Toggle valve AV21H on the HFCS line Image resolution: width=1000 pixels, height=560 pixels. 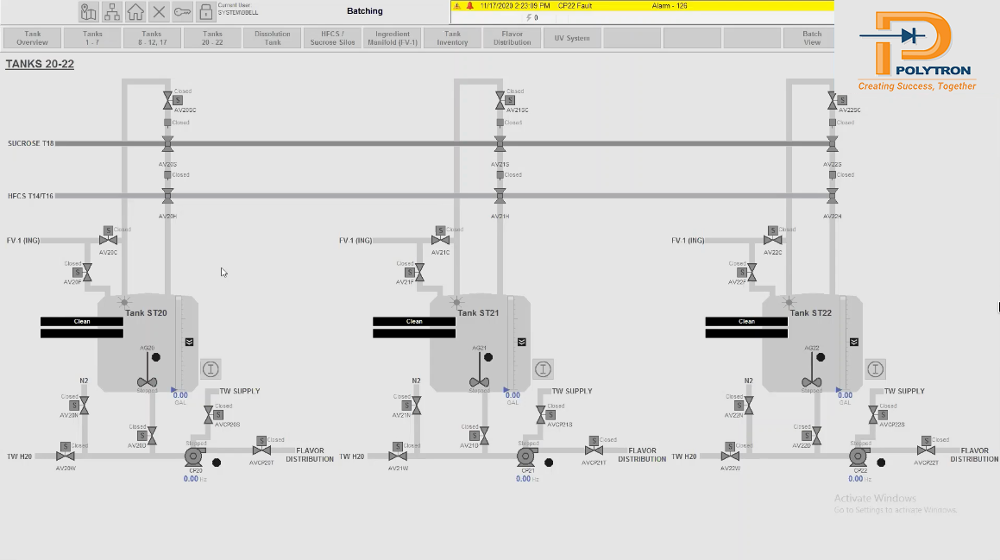(x=500, y=195)
